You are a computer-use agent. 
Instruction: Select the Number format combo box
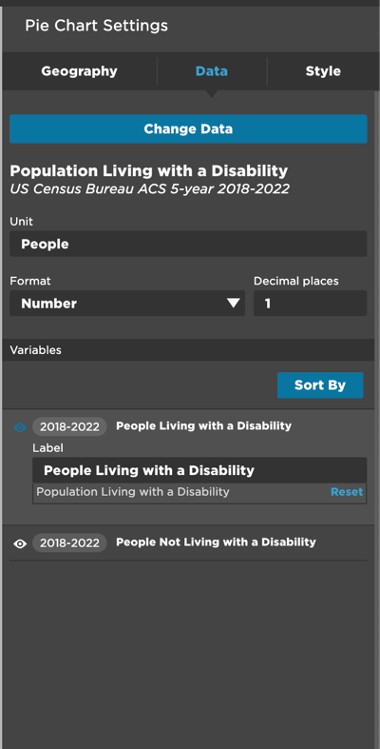click(127, 304)
